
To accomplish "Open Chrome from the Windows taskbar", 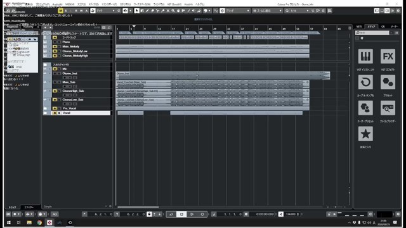I will [x=39, y=222].
